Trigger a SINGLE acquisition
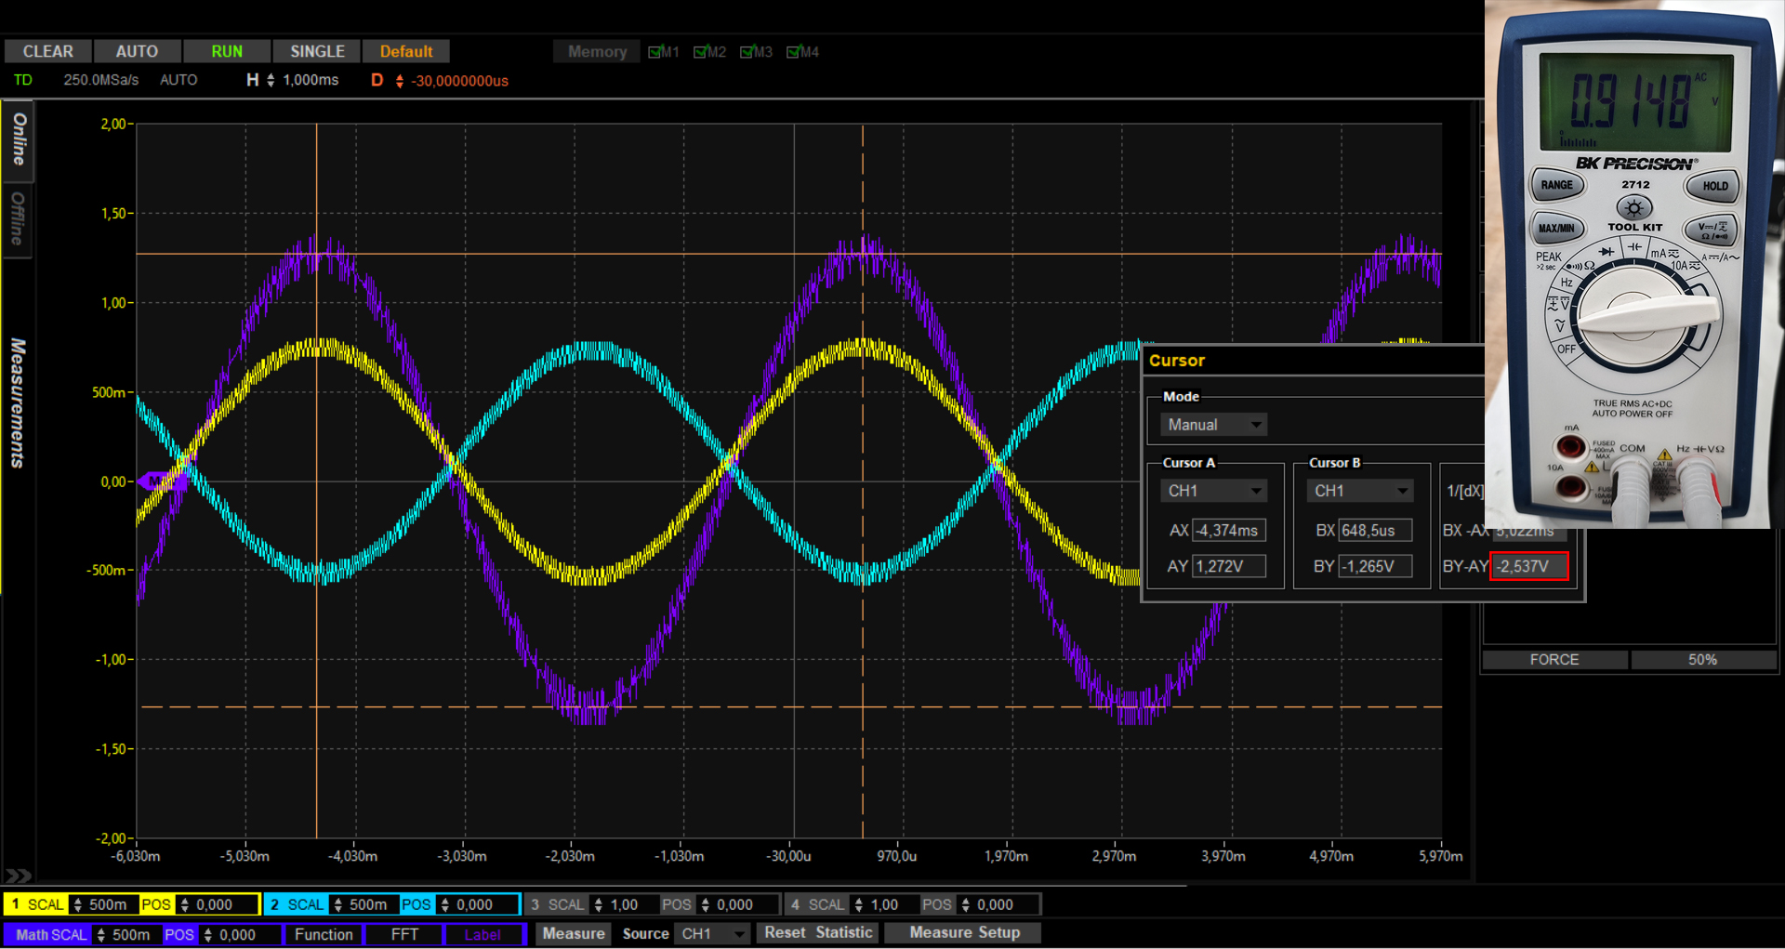The width and height of the screenshot is (1785, 949). pos(317,51)
